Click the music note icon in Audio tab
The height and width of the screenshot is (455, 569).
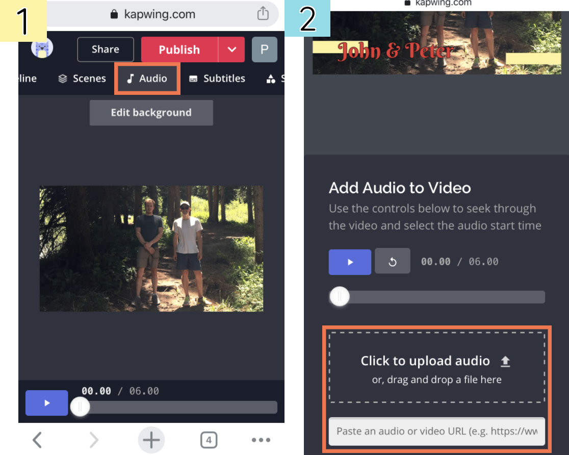131,79
